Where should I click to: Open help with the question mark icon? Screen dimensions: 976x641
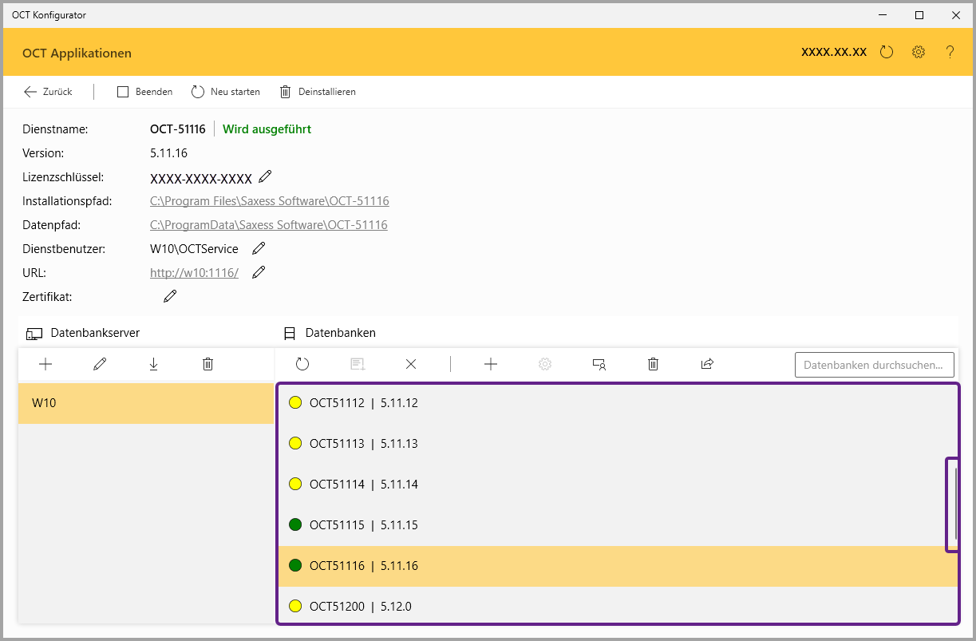click(950, 53)
